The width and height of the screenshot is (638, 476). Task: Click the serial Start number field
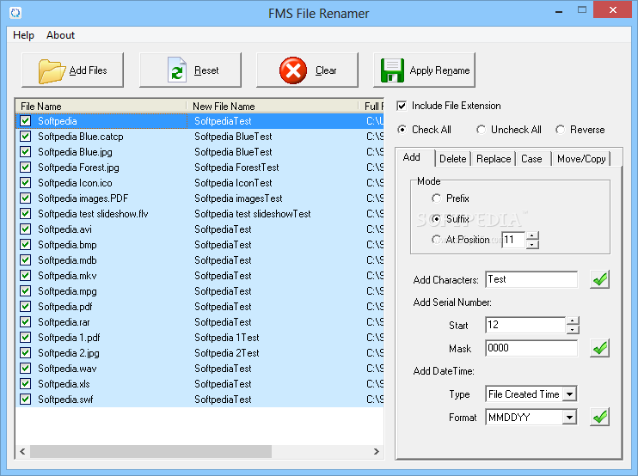coord(525,325)
